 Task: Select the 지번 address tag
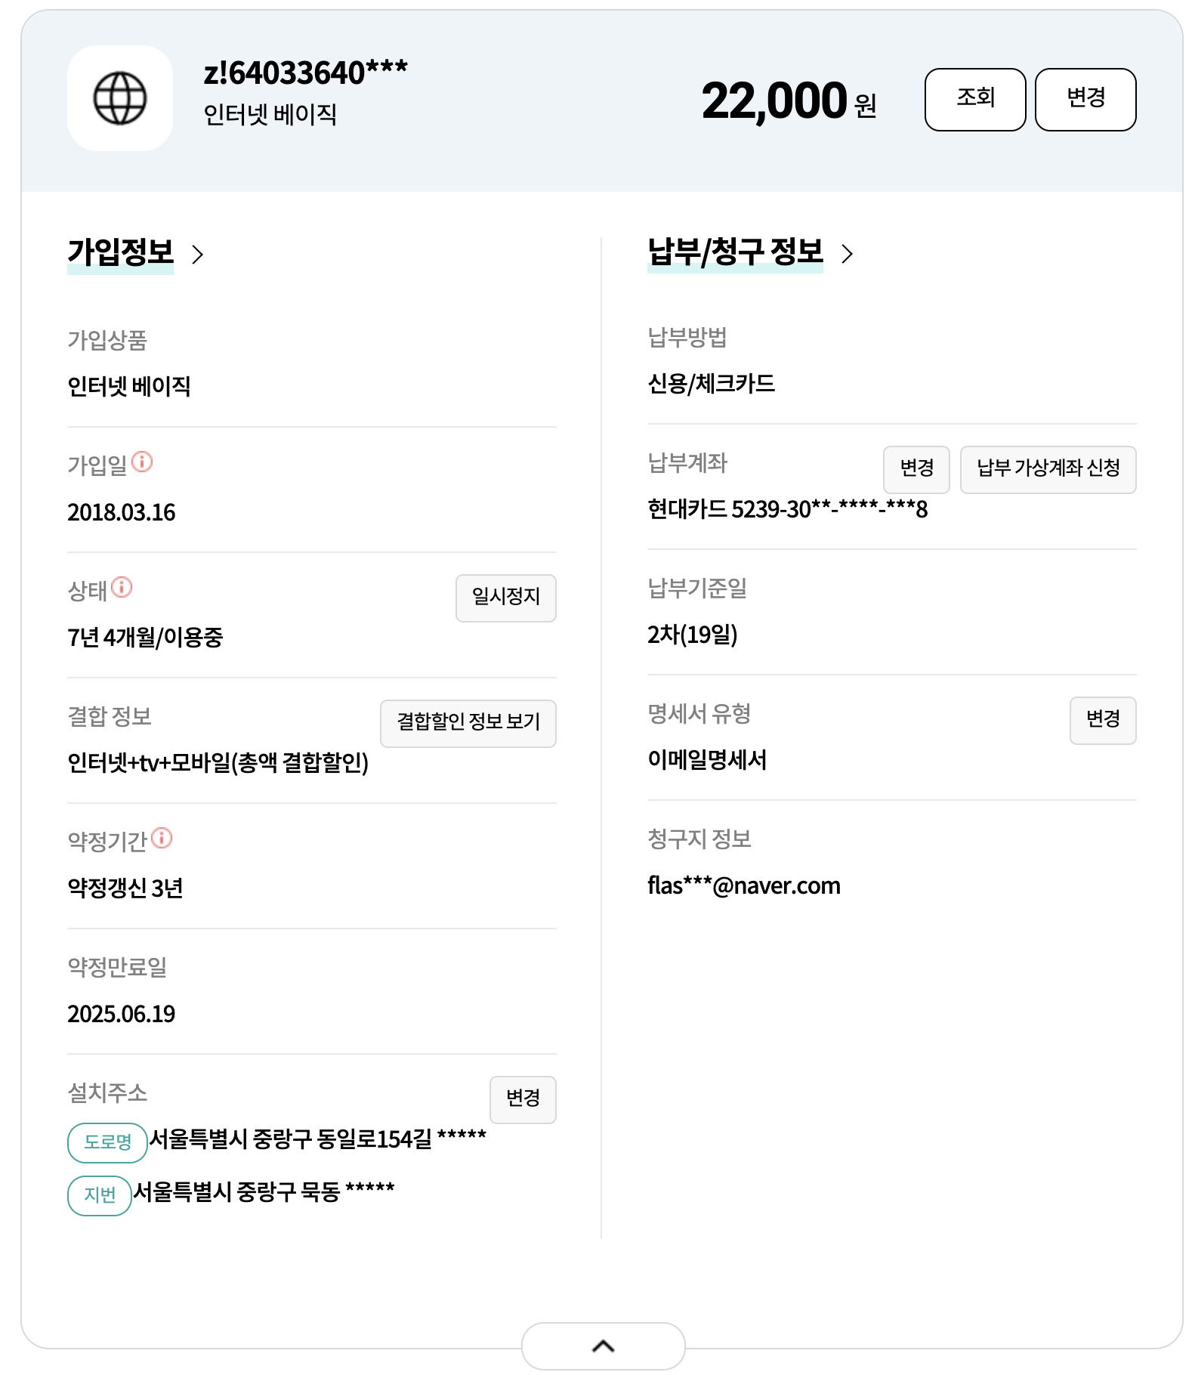tap(100, 1196)
